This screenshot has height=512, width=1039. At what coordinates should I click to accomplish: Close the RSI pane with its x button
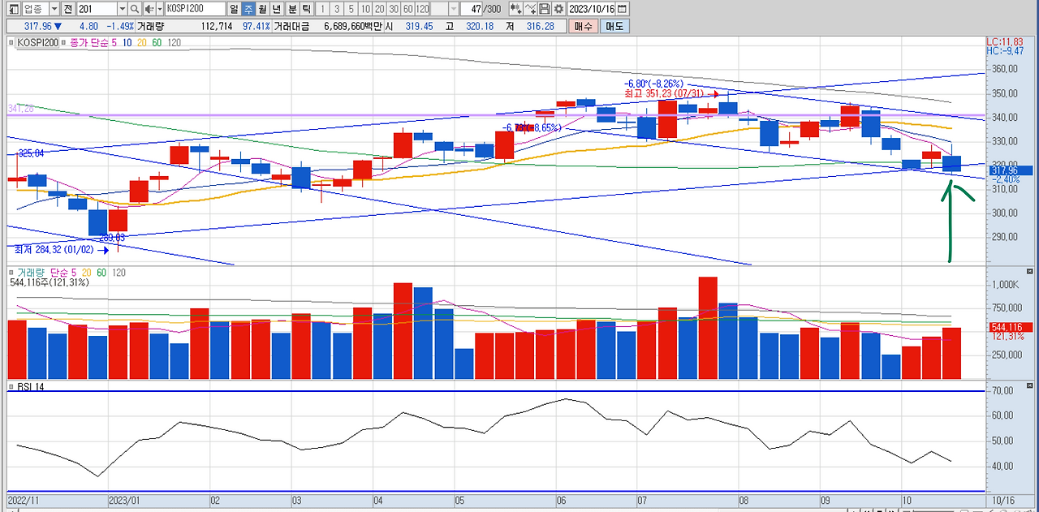tap(1030, 385)
